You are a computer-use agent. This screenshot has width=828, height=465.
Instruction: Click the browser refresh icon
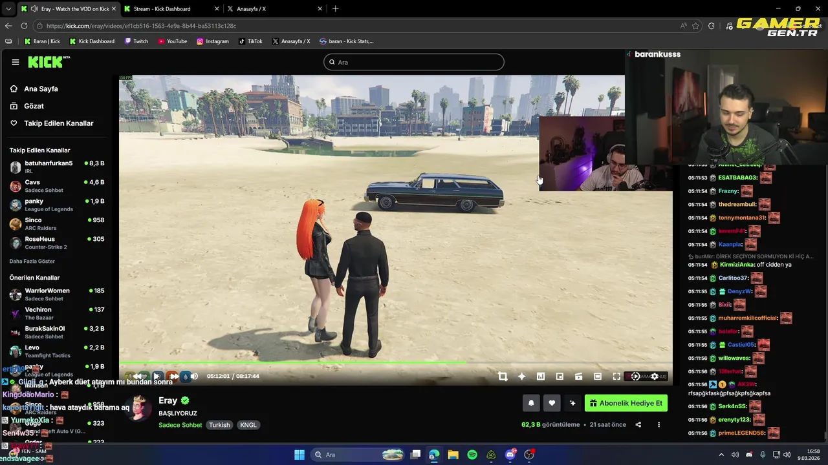tap(24, 26)
